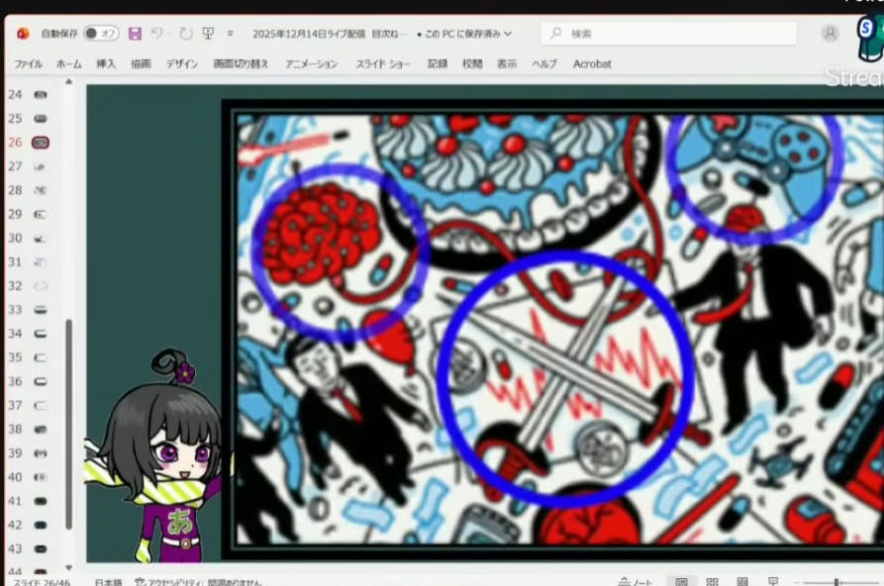This screenshot has width=884, height=586.
Task: Toggle the Notes (ノート) pane
Action: pyautogui.click(x=635, y=581)
